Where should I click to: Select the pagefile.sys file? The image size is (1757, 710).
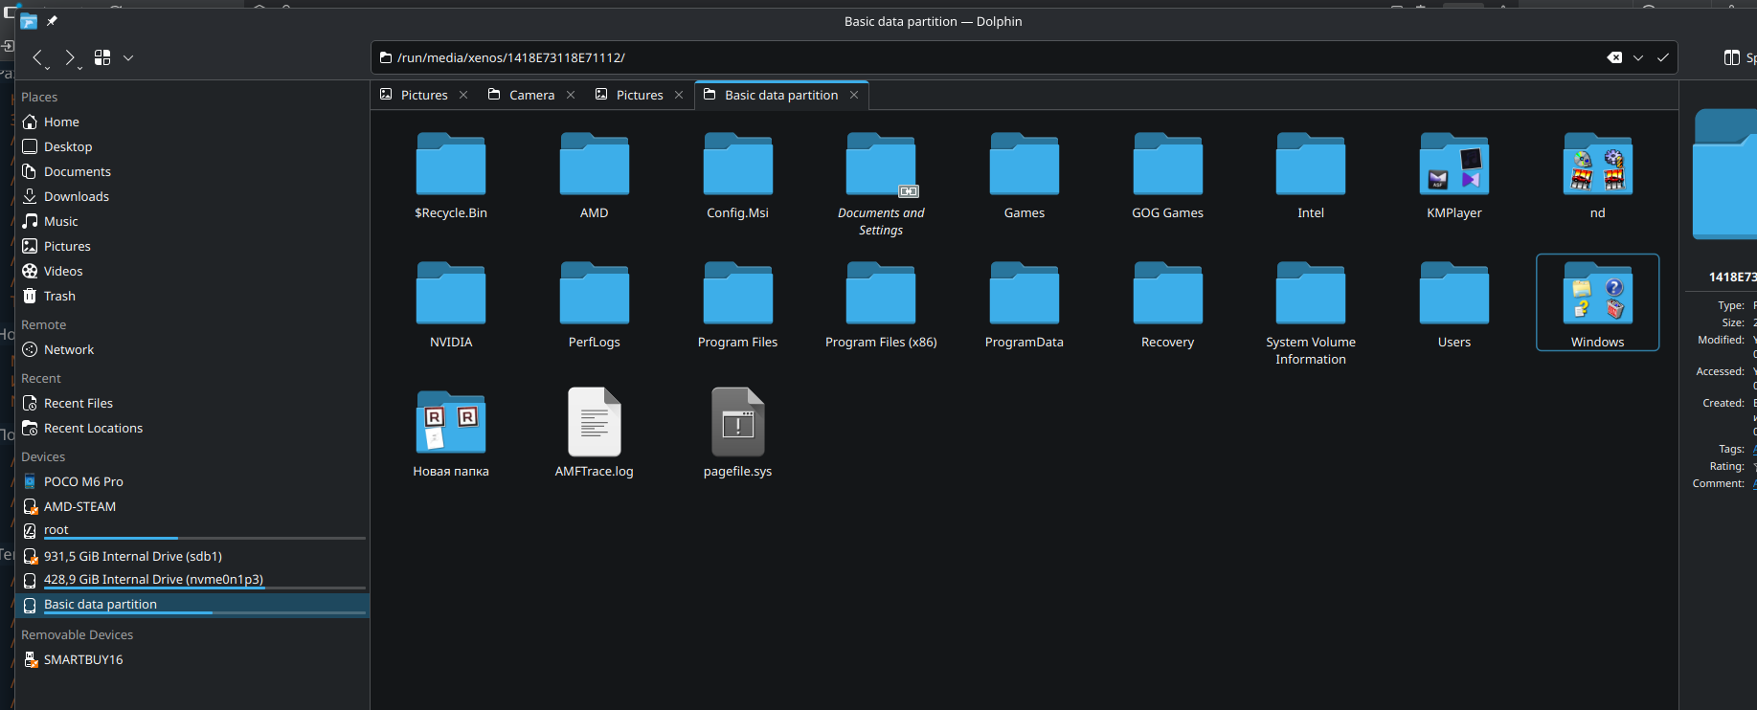click(737, 432)
